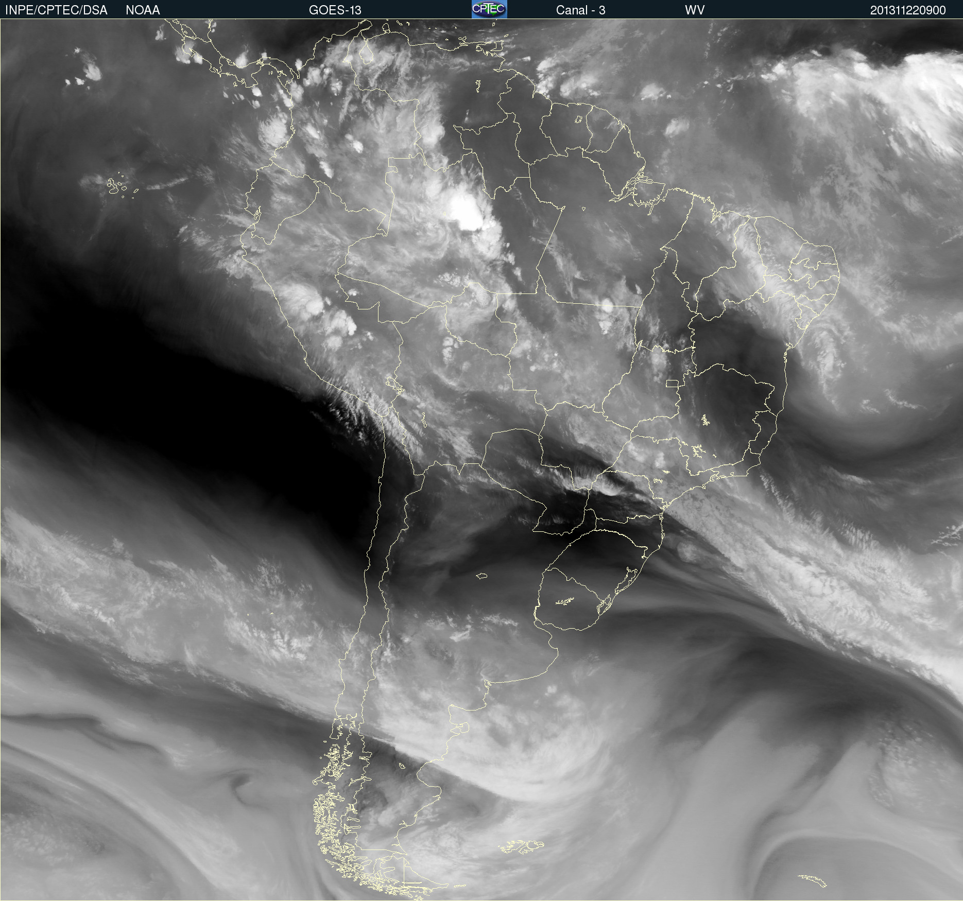Click the INPE/CPTEC/DSA header label

[56, 10]
